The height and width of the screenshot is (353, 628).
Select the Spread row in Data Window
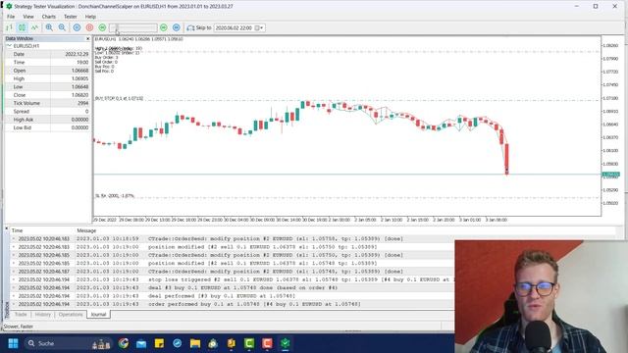(x=47, y=111)
